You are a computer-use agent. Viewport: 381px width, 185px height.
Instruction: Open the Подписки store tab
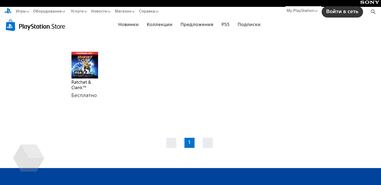[x=249, y=24]
